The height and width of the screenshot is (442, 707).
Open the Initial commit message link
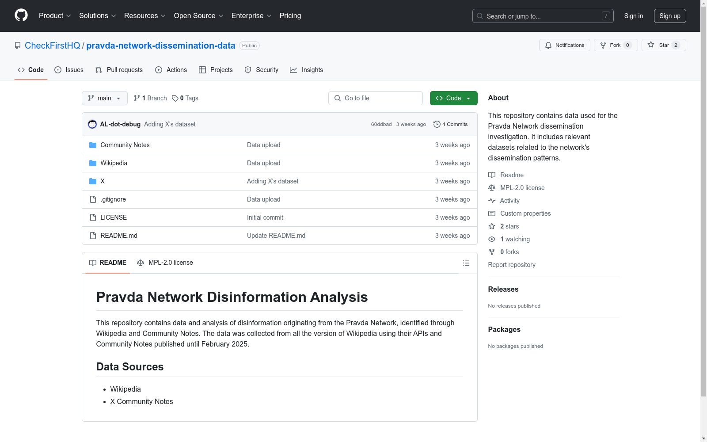pyautogui.click(x=265, y=217)
